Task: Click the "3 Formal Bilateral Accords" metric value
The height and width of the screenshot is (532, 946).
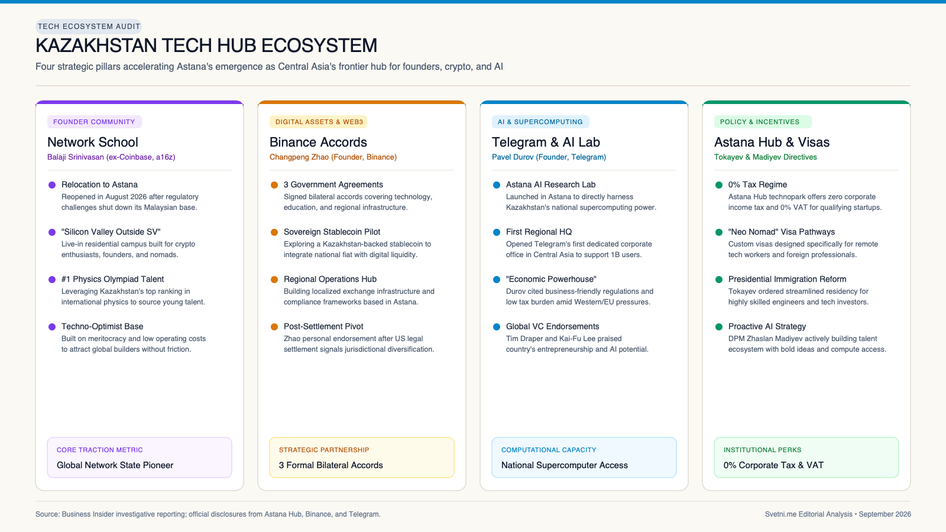Action: tap(331, 465)
